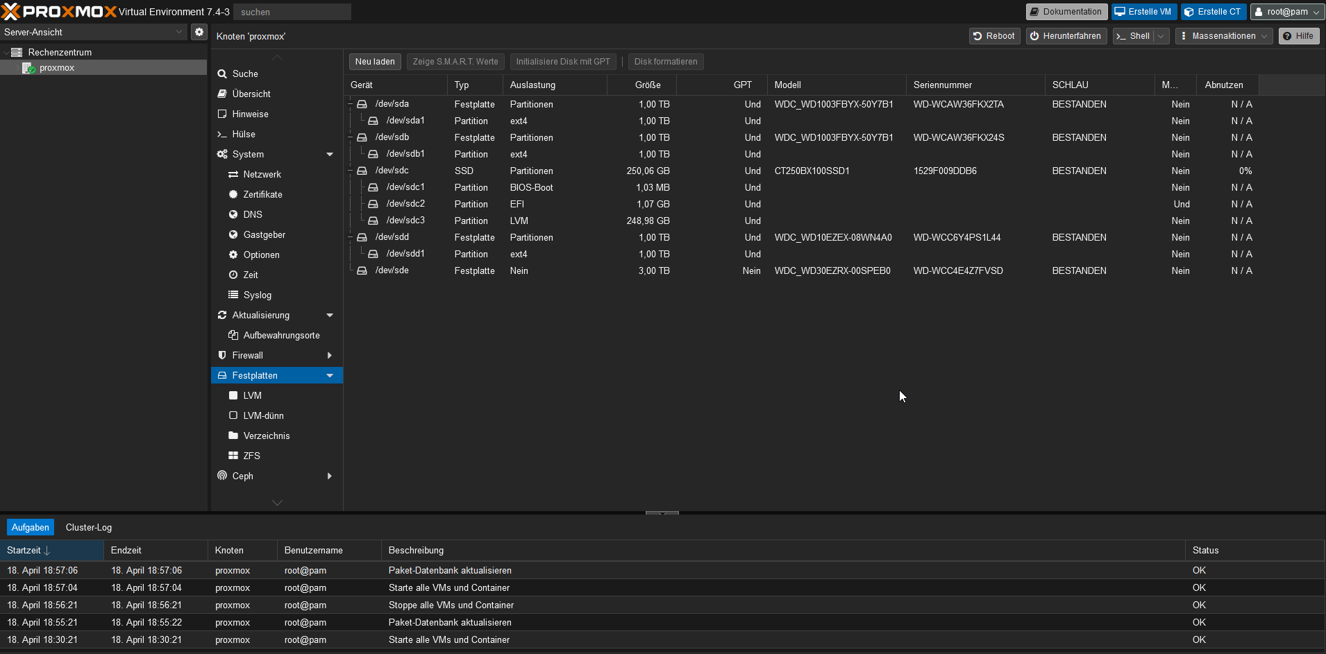Click the Hinweise note icon
Image resolution: width=1326 pixels, height=654 pixels.
coord(222,114)
